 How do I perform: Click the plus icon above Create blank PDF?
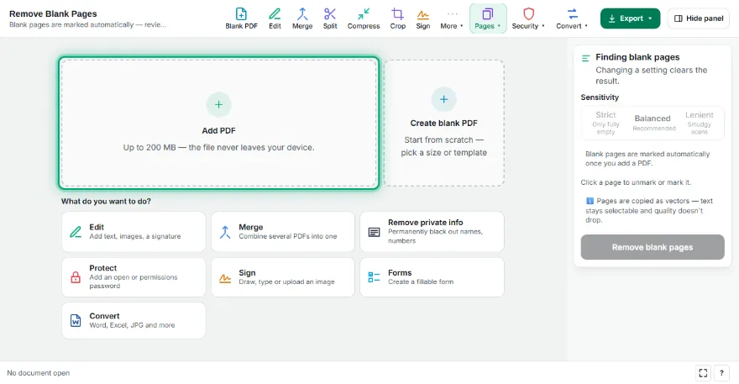click(x=444, y=99)
